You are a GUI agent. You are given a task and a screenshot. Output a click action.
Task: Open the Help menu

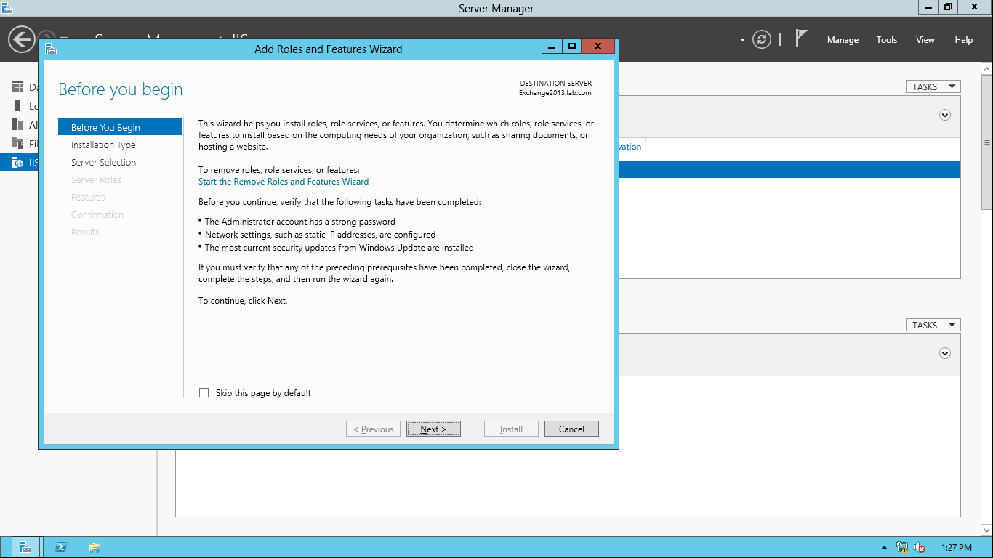963,40
